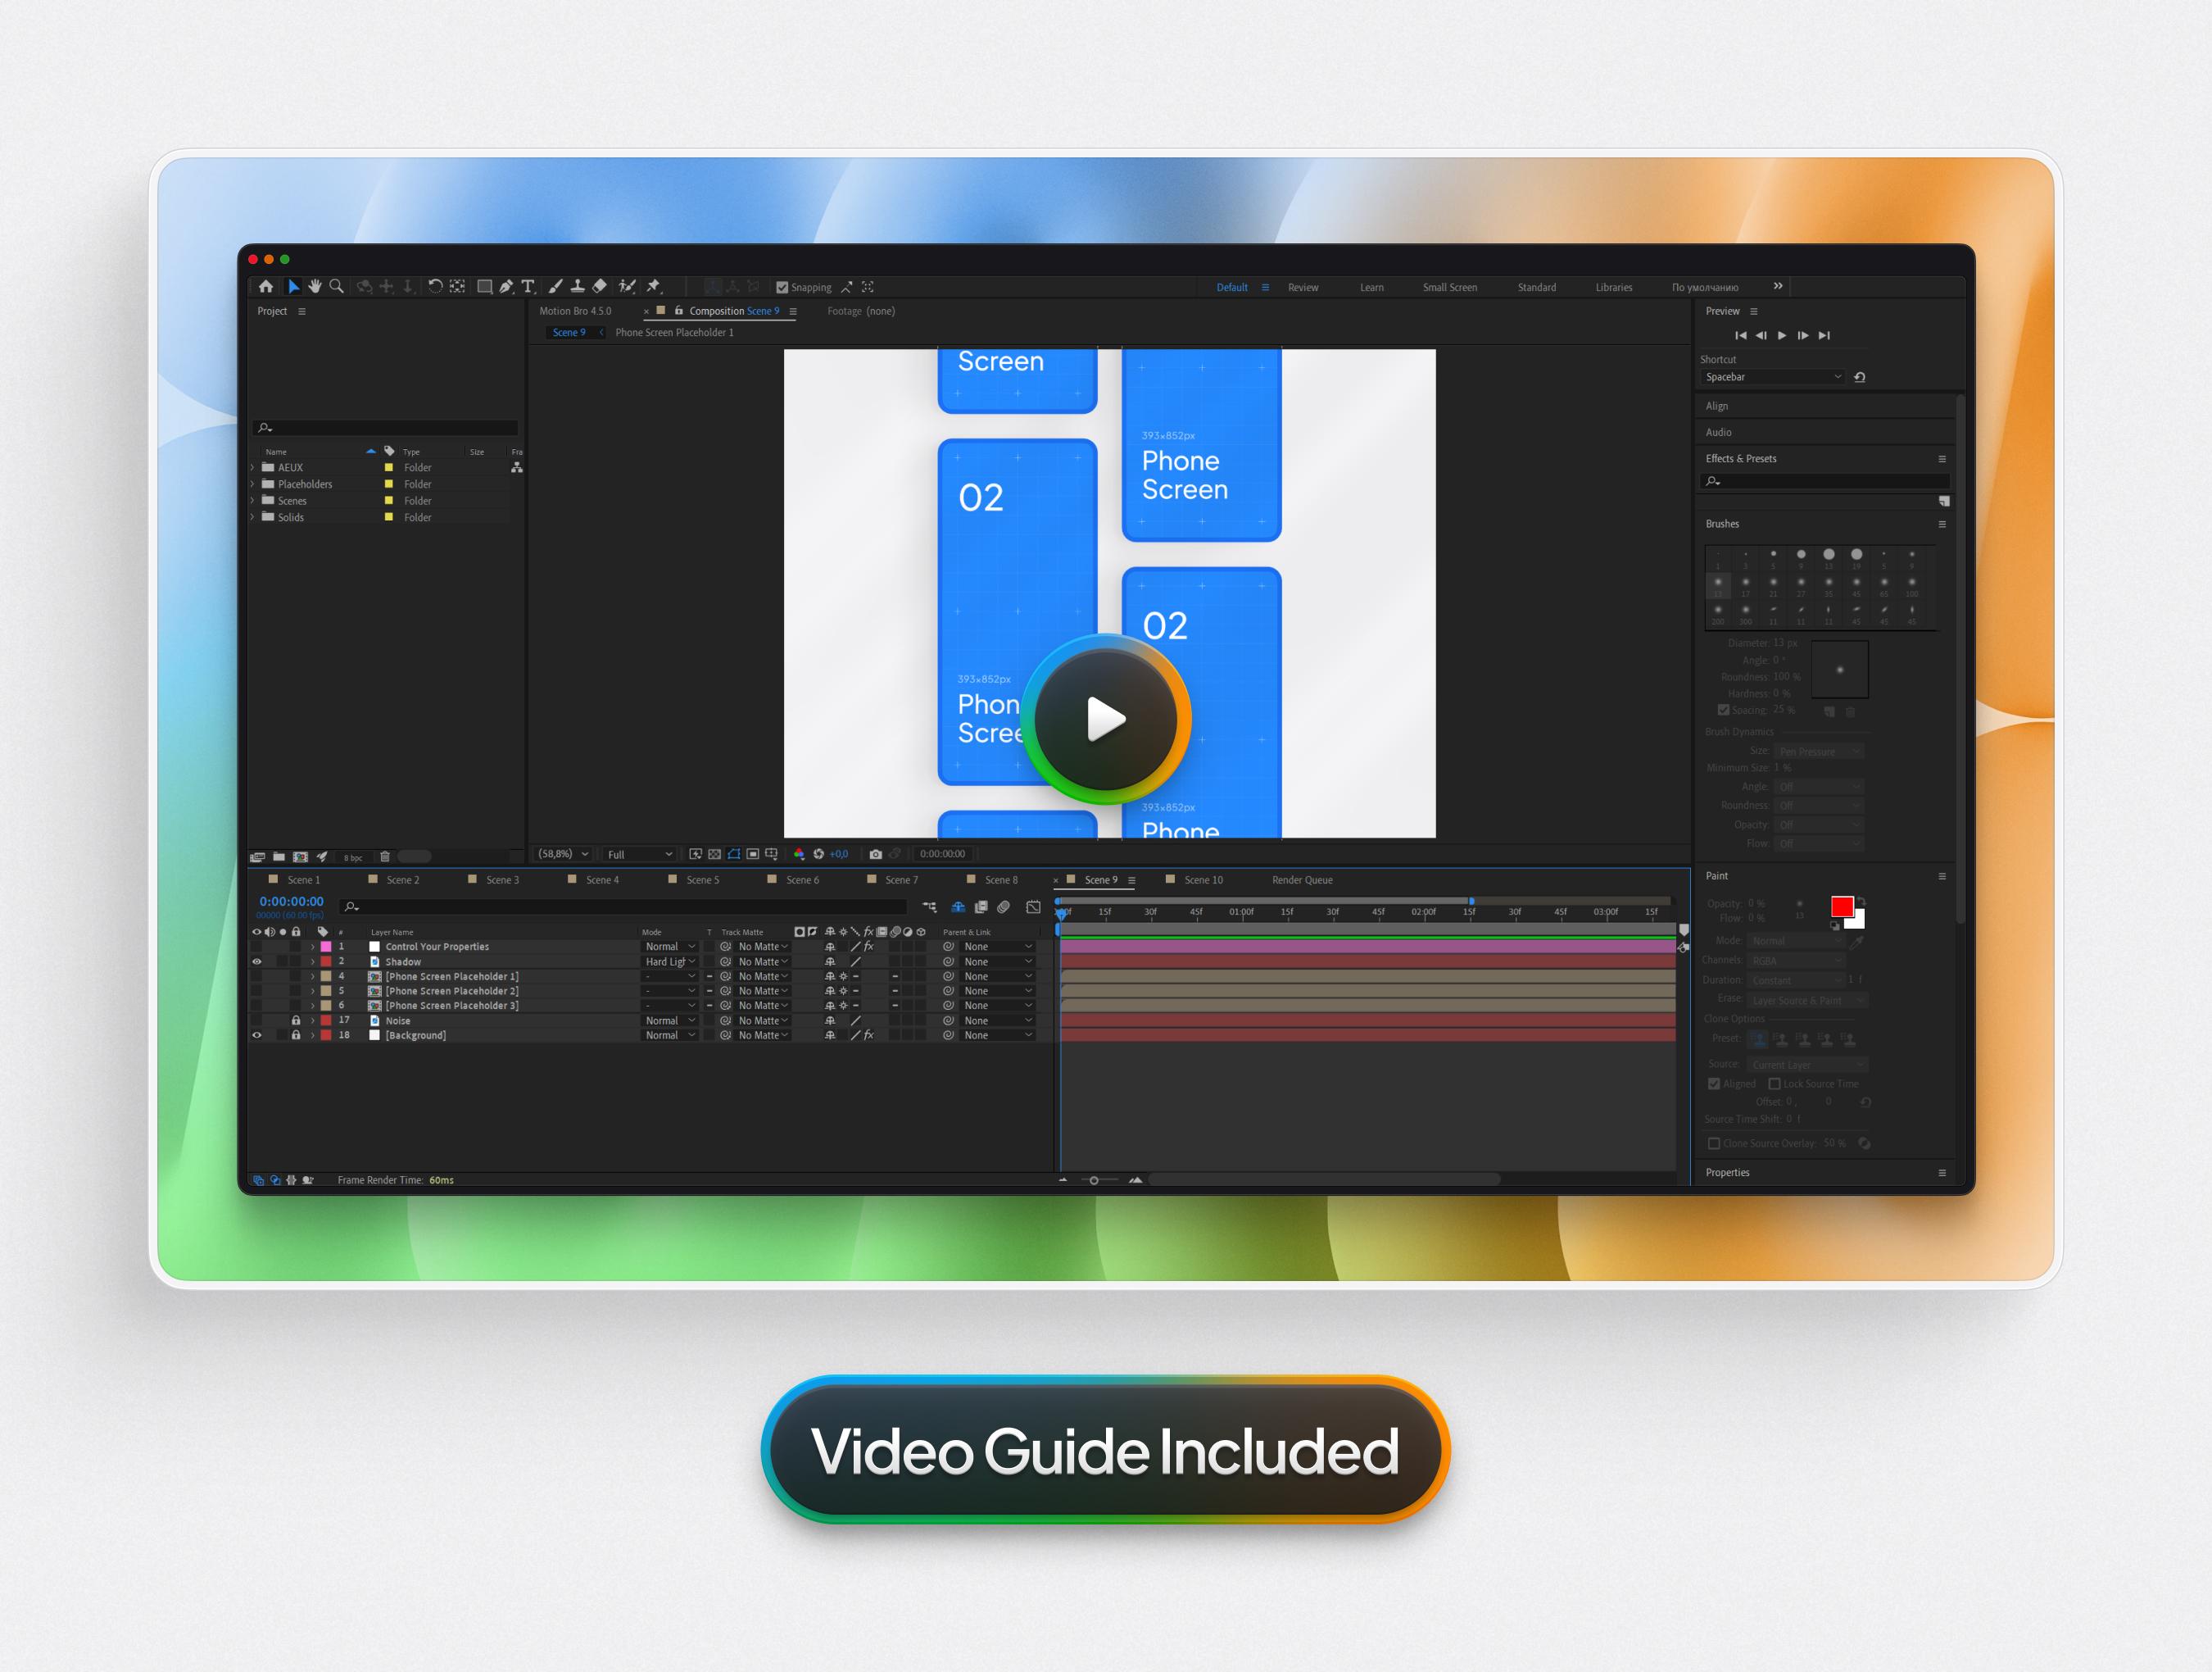Select the Zoom tool in toolbar
This screenshot has height=1672, width=2212.
coord(337,287)
